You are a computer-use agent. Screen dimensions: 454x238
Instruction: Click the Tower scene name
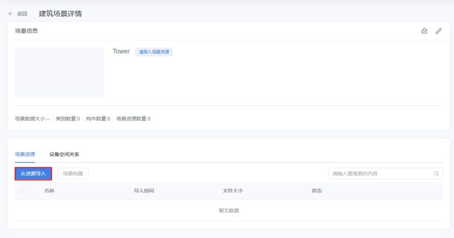point(121,51)
